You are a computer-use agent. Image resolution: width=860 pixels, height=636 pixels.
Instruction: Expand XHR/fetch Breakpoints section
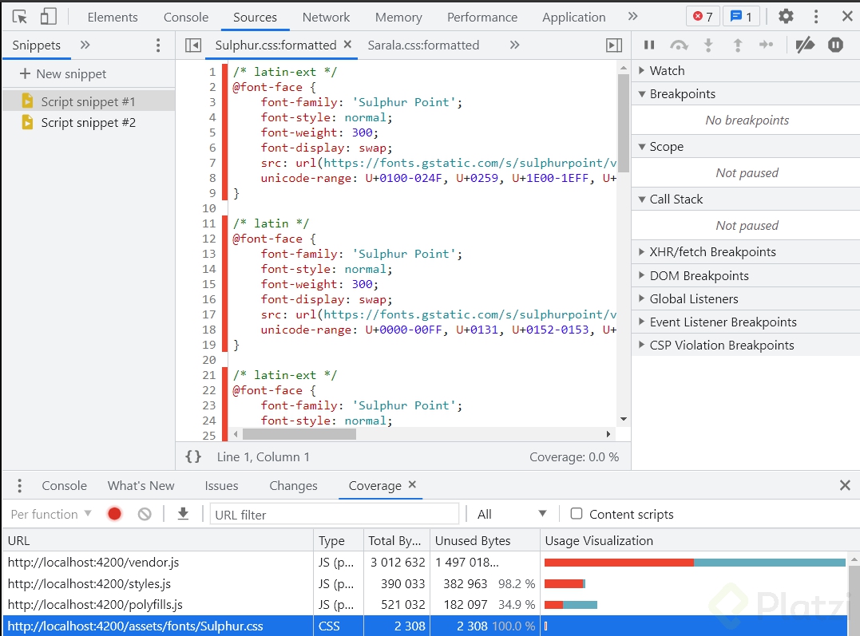coord(746,251)
